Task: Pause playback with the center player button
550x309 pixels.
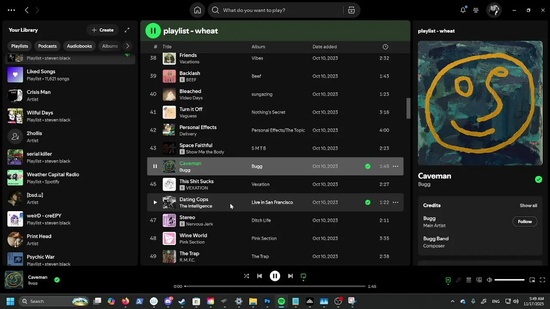Action: (275, 276)
